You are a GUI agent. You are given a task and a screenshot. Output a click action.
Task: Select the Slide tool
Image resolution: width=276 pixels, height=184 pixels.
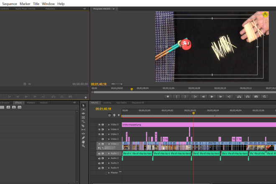click(84, 134)
